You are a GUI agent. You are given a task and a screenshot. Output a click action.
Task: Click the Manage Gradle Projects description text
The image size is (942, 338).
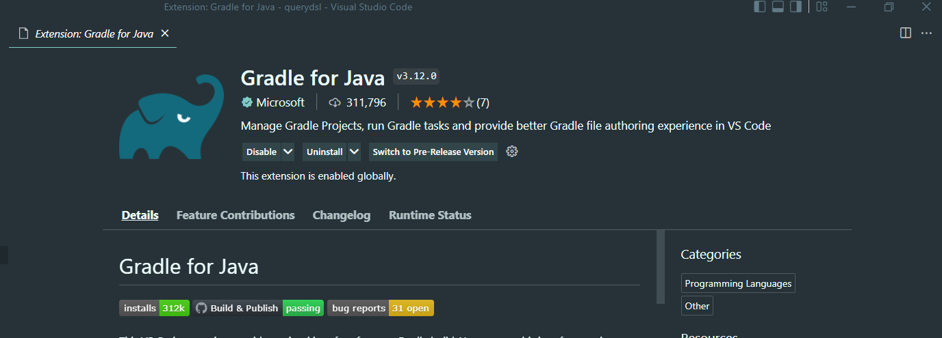tap(506, 126)
